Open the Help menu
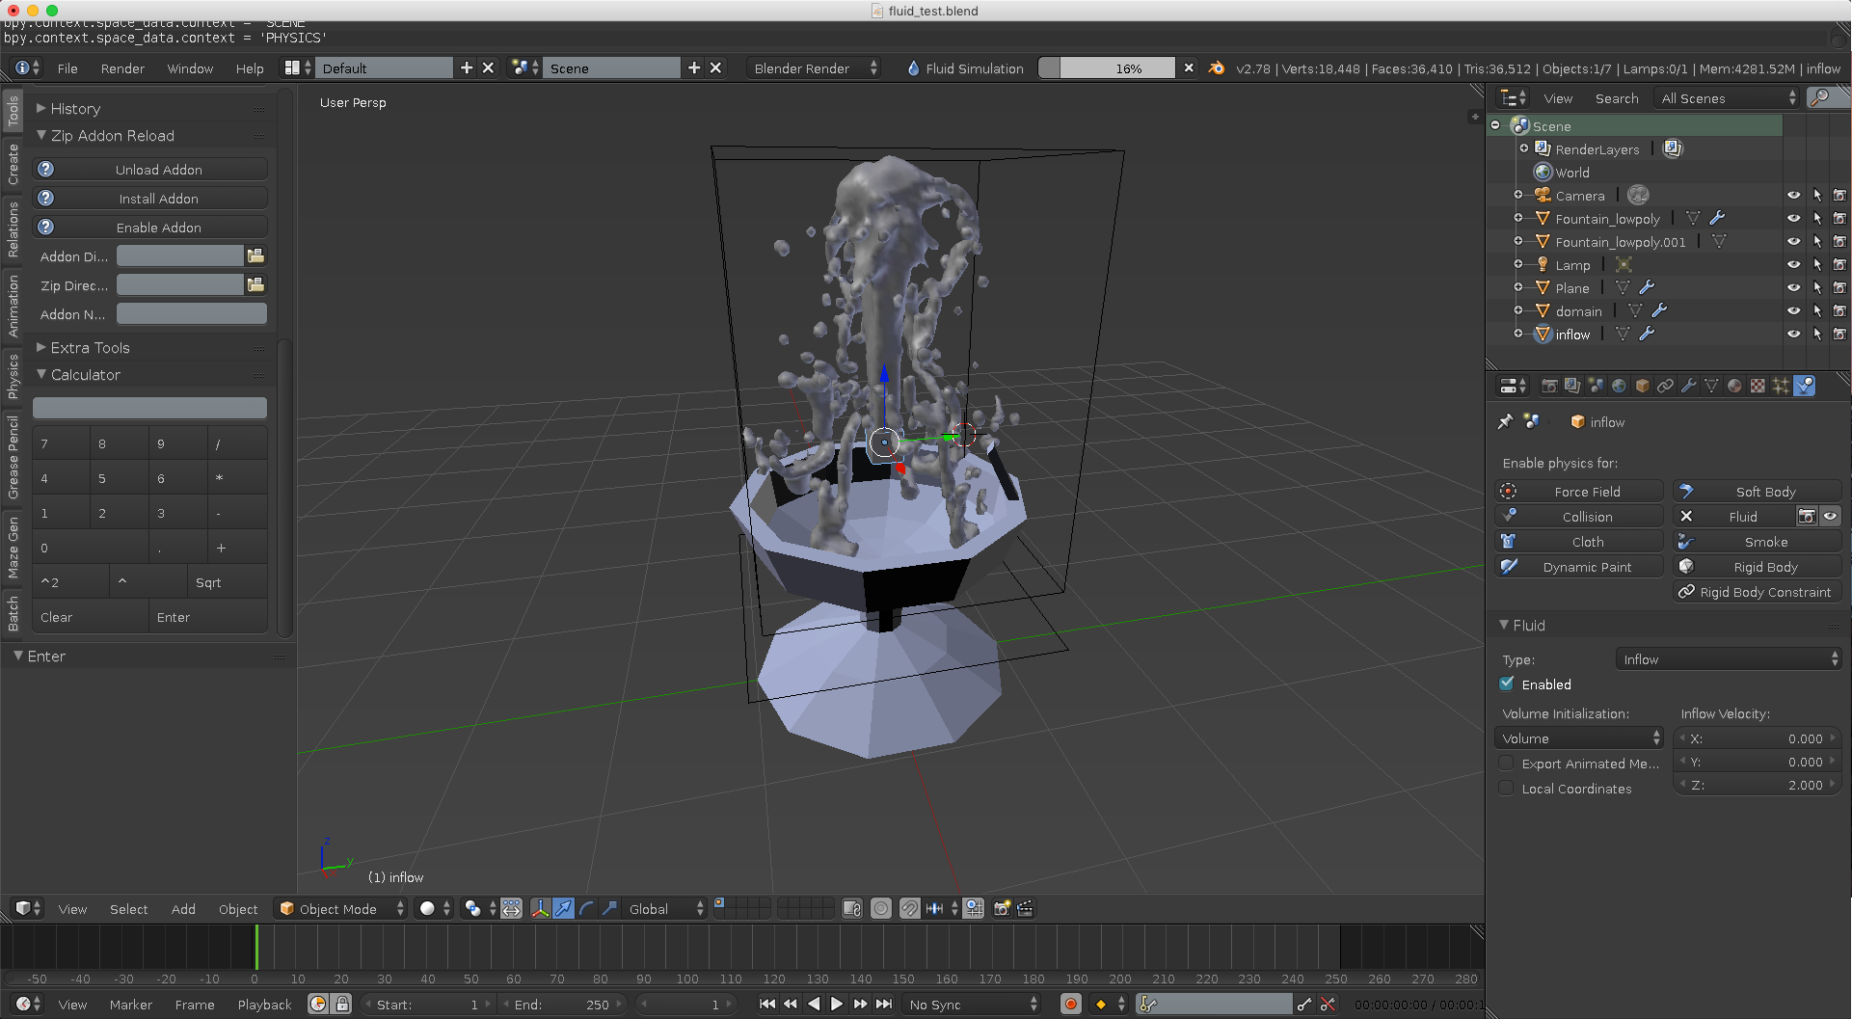 (x=250, y=68)
